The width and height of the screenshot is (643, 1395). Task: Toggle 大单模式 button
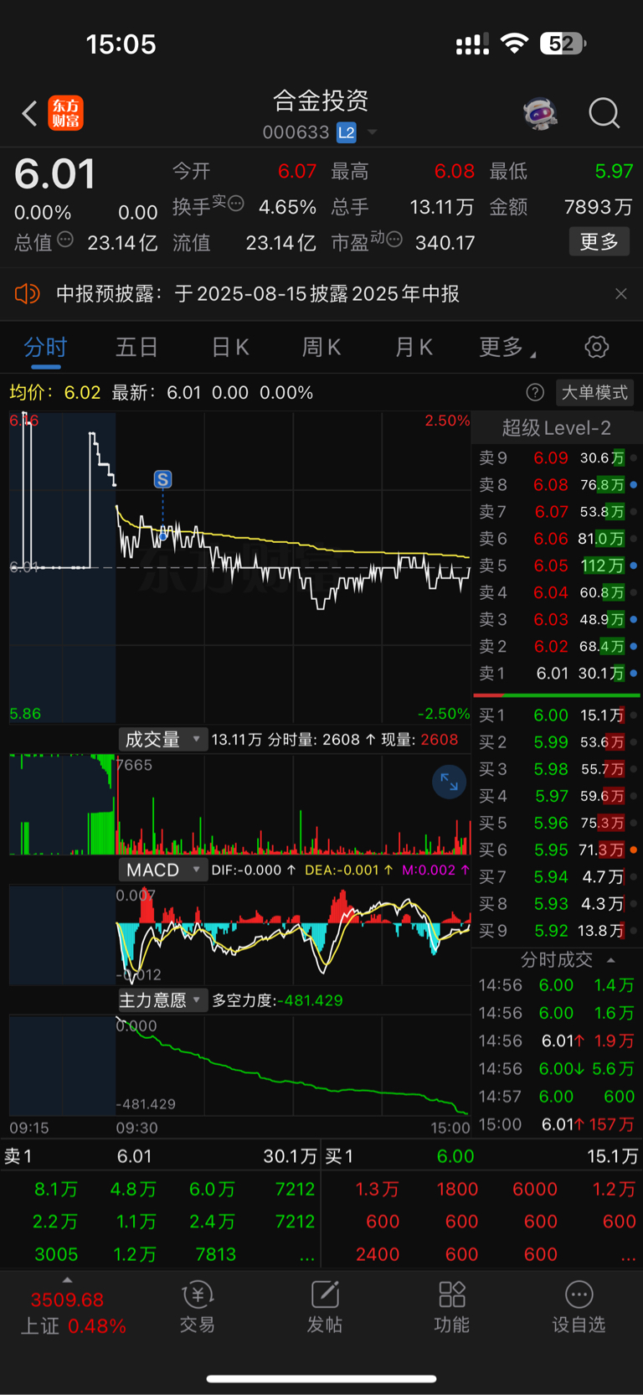(594, 392)
